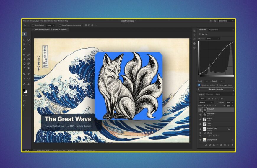Select the Crop tool
Viewport: 257px width, 168px height.
(x=29, y=44)
